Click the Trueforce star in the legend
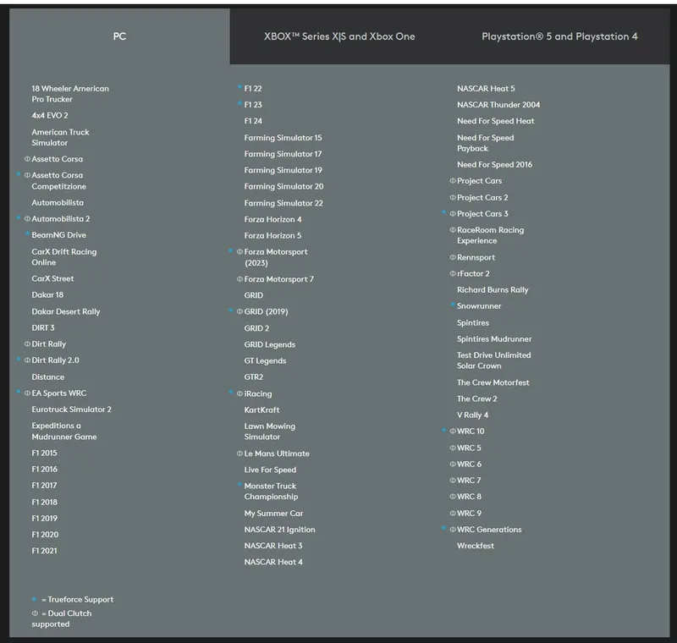 34,599
